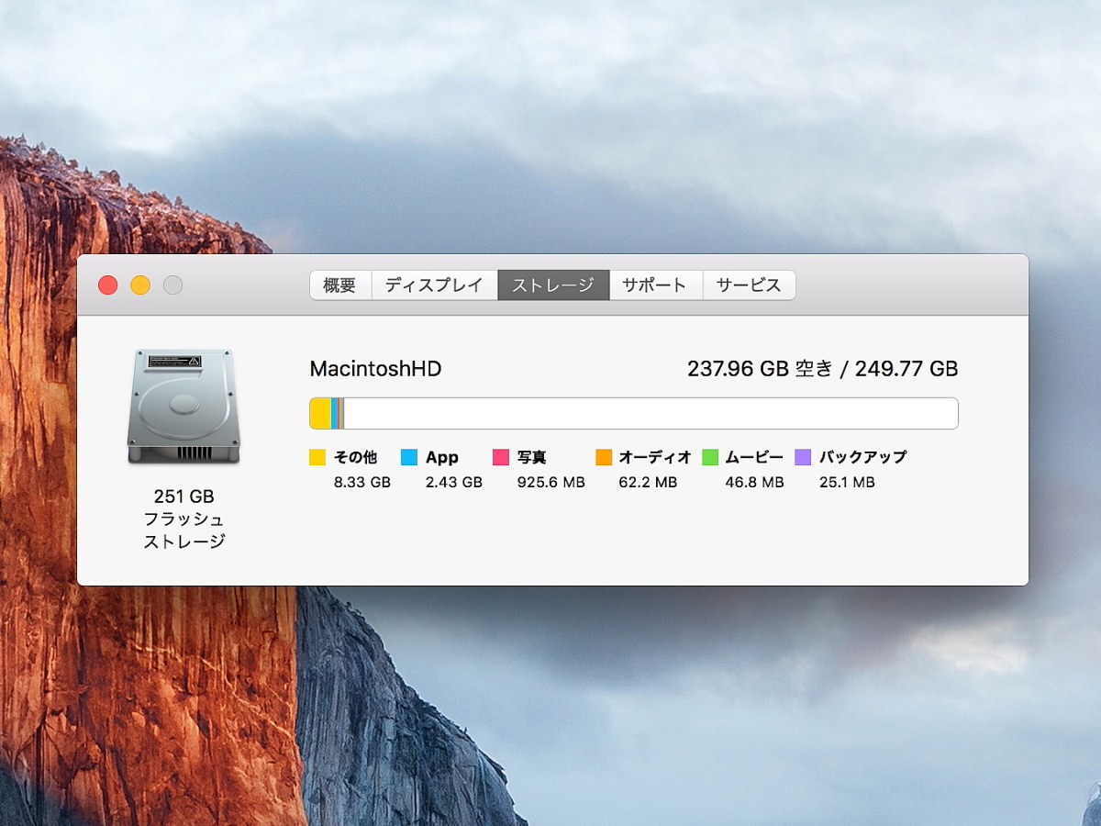
Task: Click the flash storage hard drive icon
Action: [183, 406]
